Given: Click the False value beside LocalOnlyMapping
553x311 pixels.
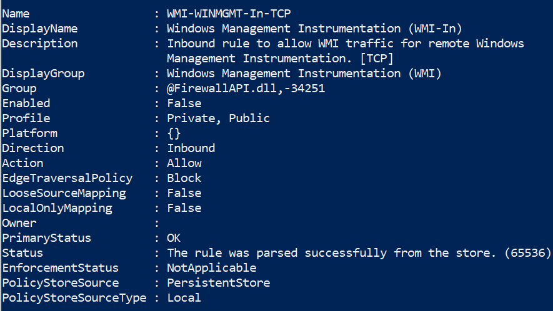Looking at the screenshot, I should (184, 208).
